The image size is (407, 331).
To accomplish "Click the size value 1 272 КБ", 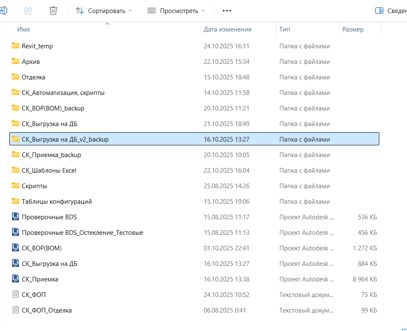I will click(365, 248).
